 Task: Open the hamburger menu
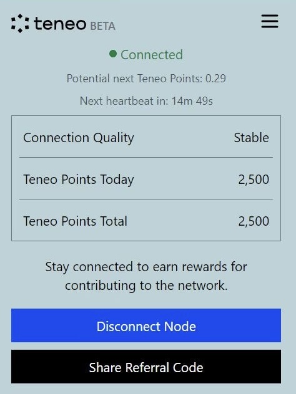(x=270, y=21)
